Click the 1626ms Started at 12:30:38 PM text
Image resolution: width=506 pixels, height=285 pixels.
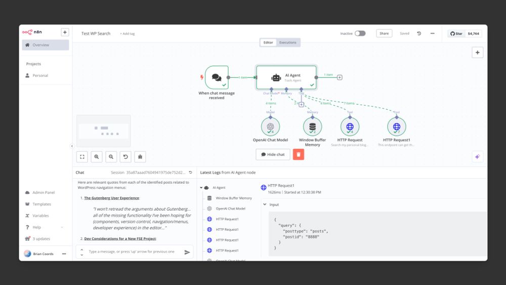(x=294, y=192)
